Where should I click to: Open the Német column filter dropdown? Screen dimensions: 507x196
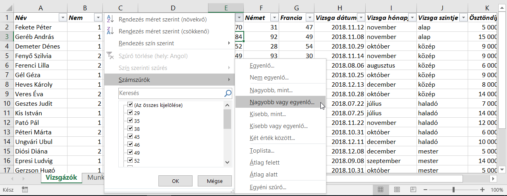click(x=274, y=18)
